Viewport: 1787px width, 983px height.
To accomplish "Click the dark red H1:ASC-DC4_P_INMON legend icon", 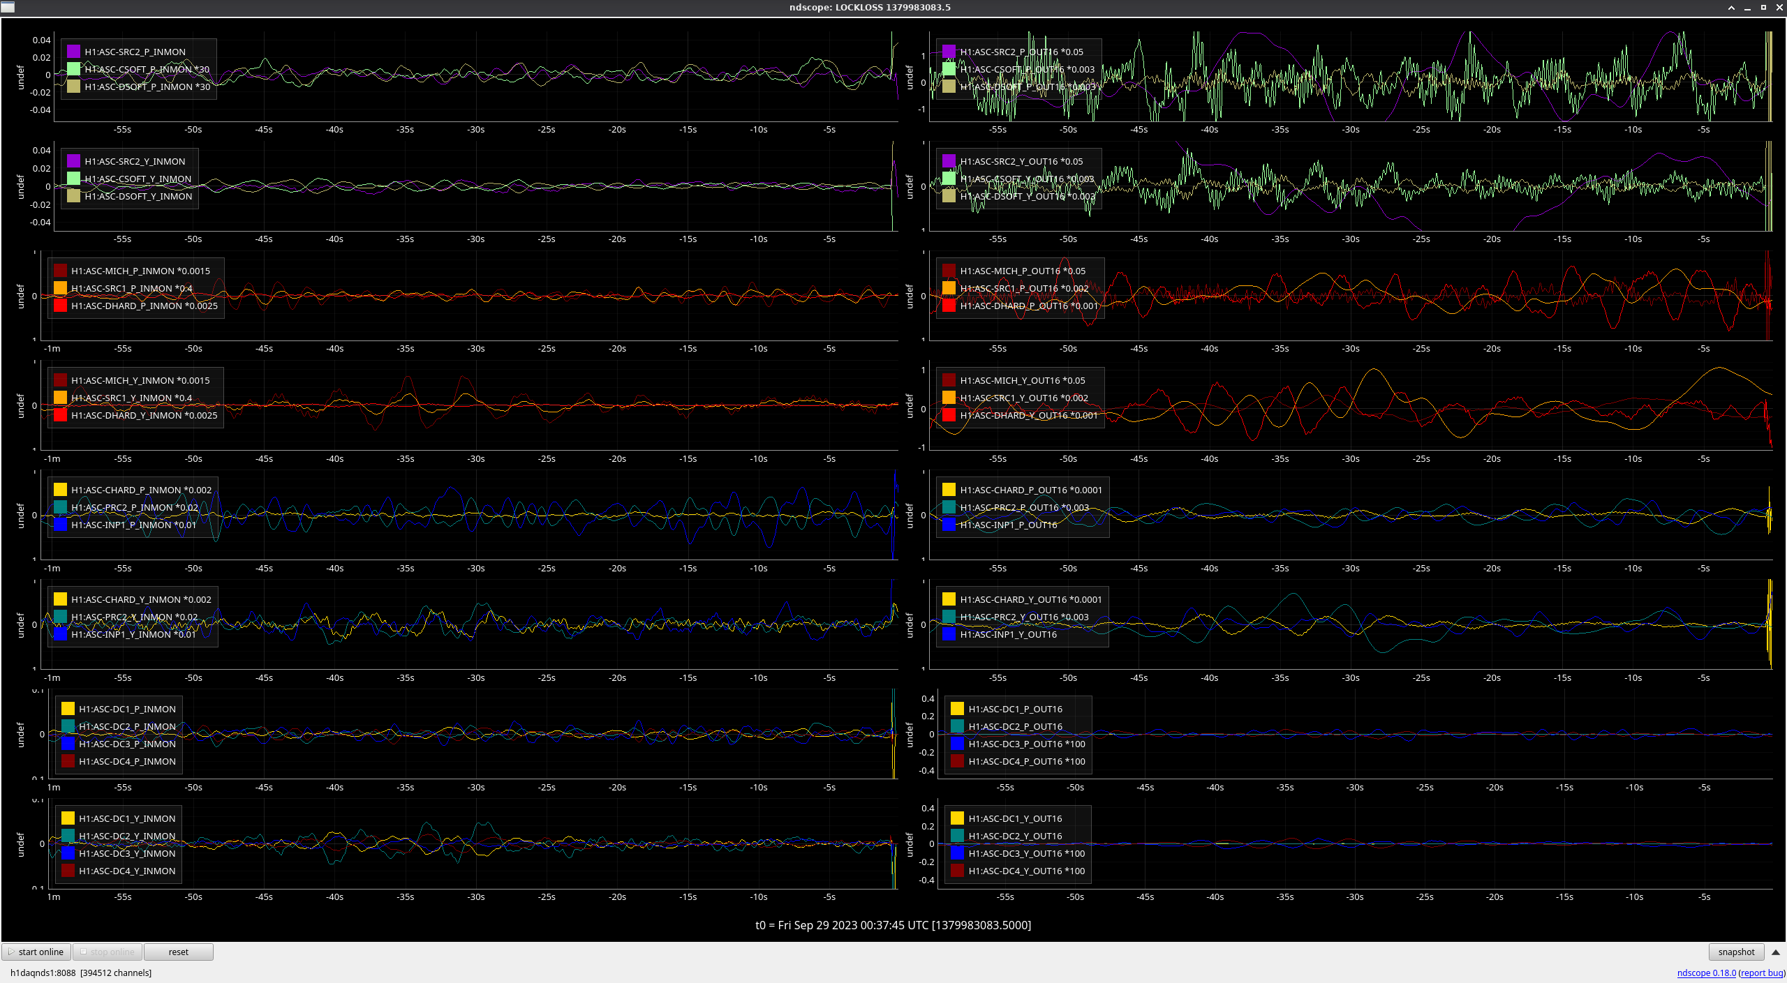I will pyautogui.click(x=68, y=761).
